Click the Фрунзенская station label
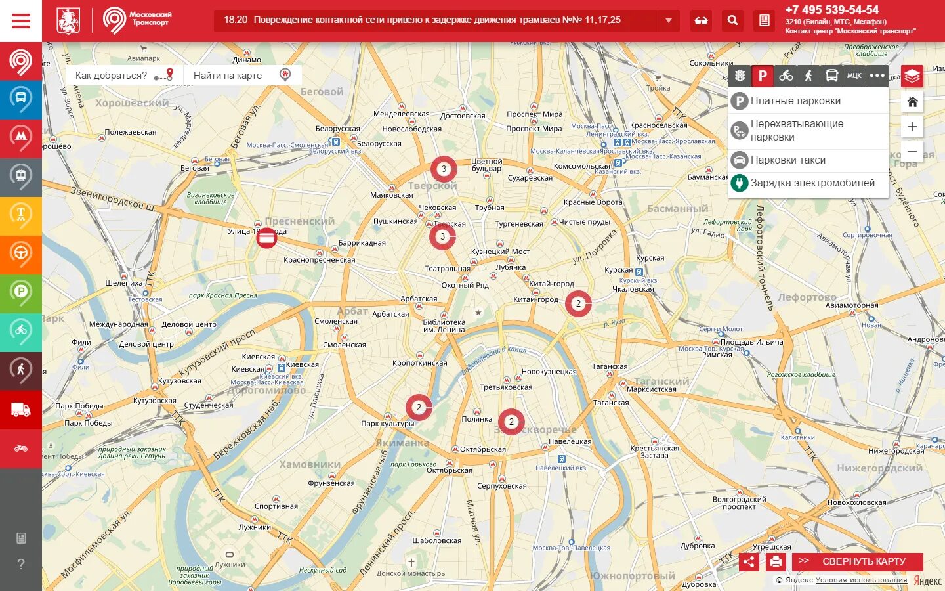 click(x=331, y=483)
